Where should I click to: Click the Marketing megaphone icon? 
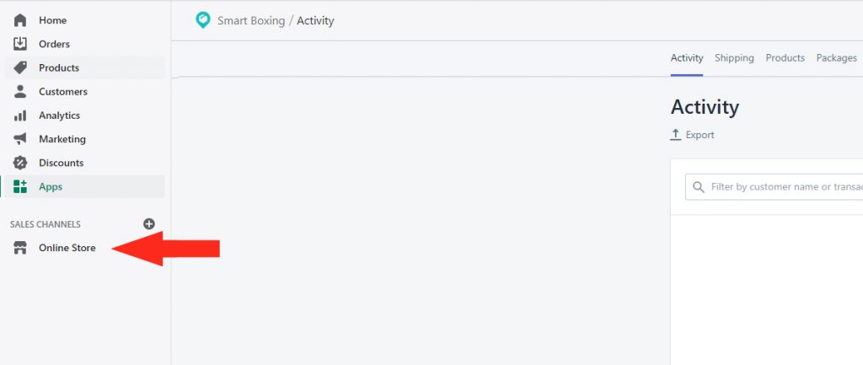20,139
